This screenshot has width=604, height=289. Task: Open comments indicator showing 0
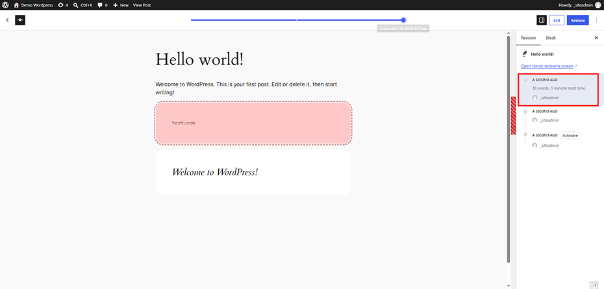(103, 5)
